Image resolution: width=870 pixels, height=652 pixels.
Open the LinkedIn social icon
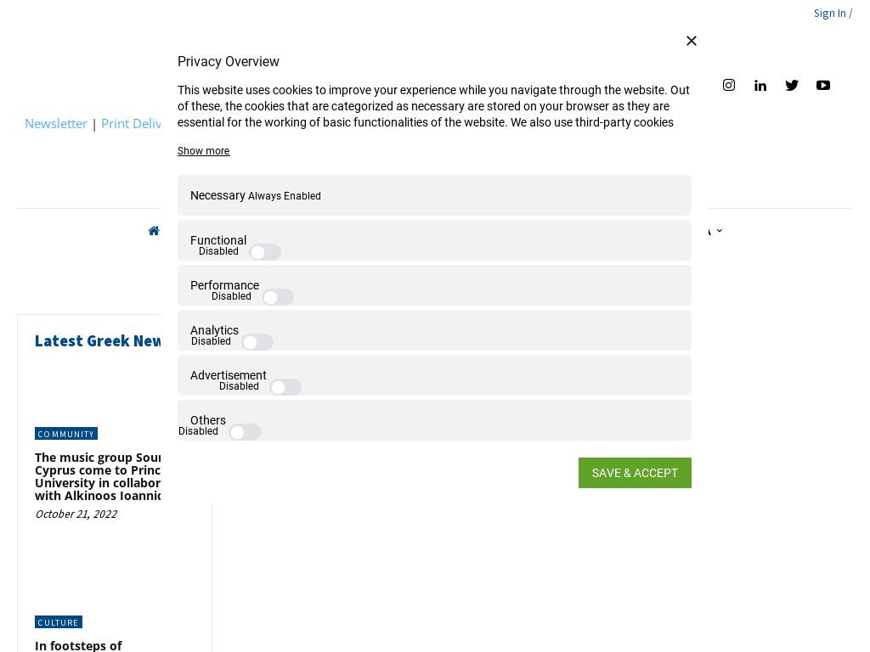[760, 85]
